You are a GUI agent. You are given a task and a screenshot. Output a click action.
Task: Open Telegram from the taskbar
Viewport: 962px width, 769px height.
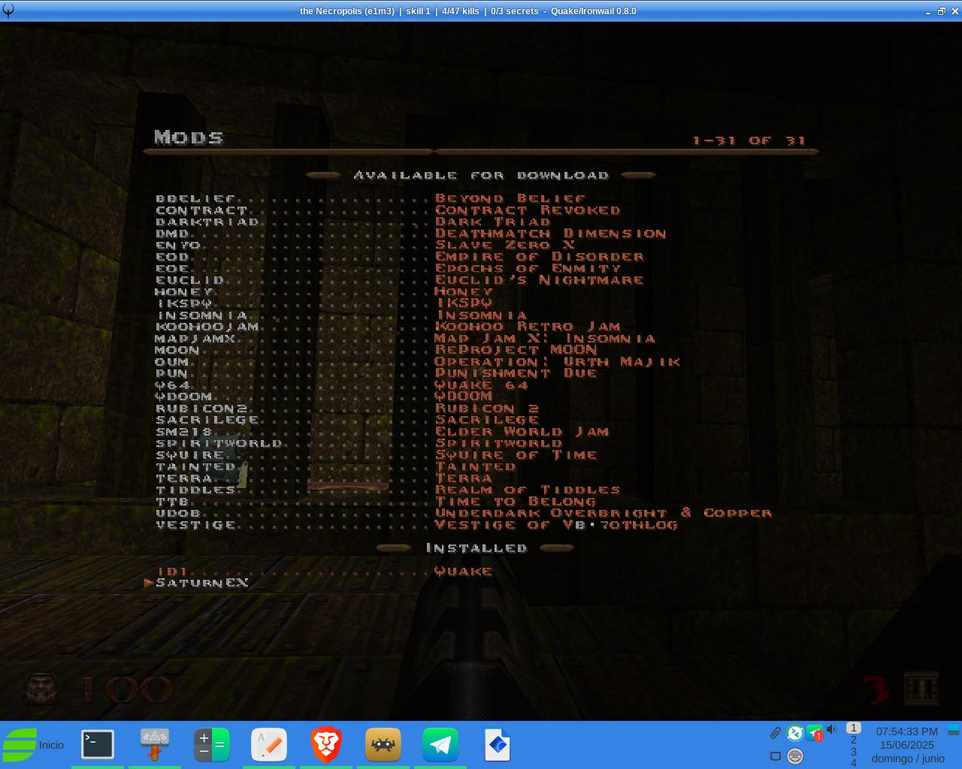[x=440, y=745]
